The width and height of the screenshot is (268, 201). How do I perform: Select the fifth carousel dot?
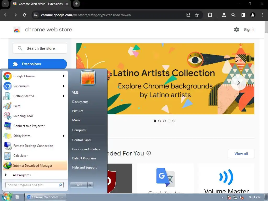(x=174, y=121)
